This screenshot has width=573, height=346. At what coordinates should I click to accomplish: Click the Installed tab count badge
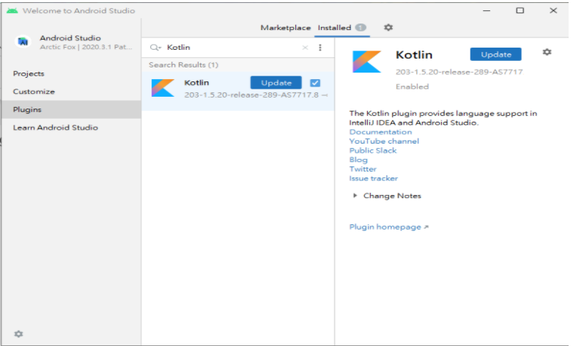click(x=361, y=27)
